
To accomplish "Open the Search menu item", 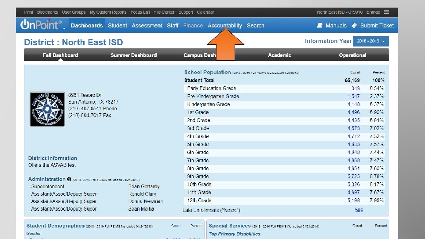I will pyautogui.click(x=255, y=26).
